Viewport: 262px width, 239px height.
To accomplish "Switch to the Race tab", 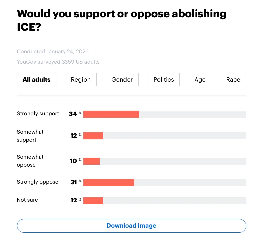I will tap(233, 80).
